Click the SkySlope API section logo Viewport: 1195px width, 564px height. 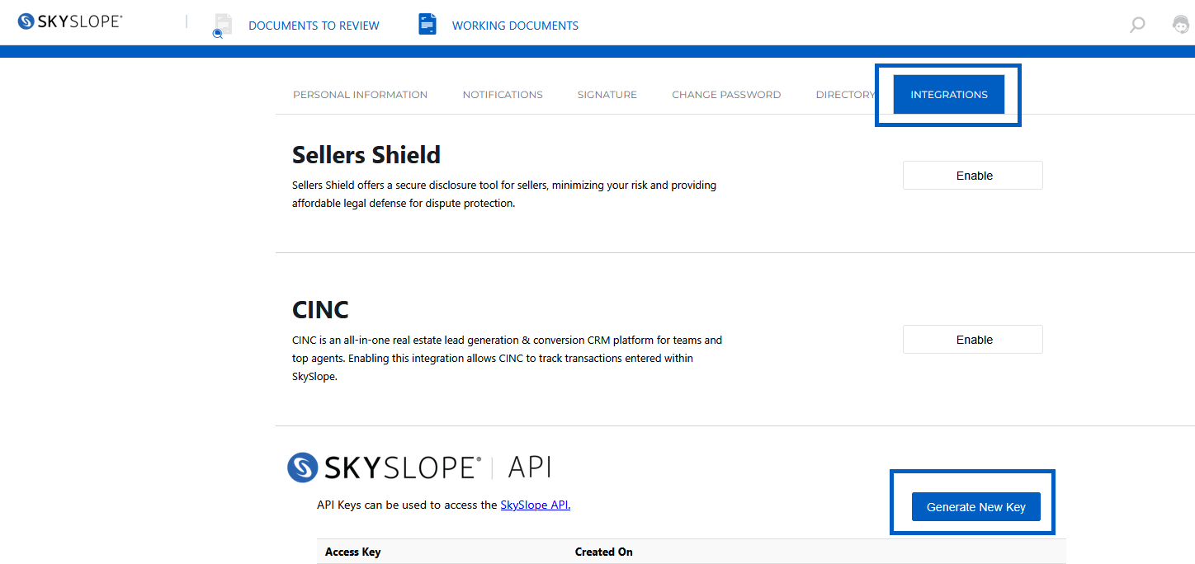(x=418, y=468)
